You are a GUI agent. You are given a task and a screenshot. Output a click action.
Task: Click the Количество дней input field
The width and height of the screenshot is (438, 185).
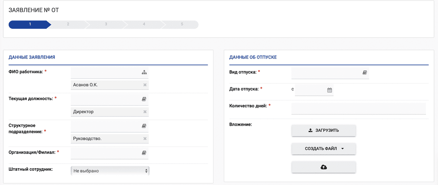(x=358, y=109)
